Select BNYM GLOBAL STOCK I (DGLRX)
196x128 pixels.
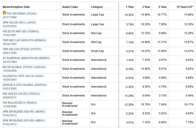point(24,67)
